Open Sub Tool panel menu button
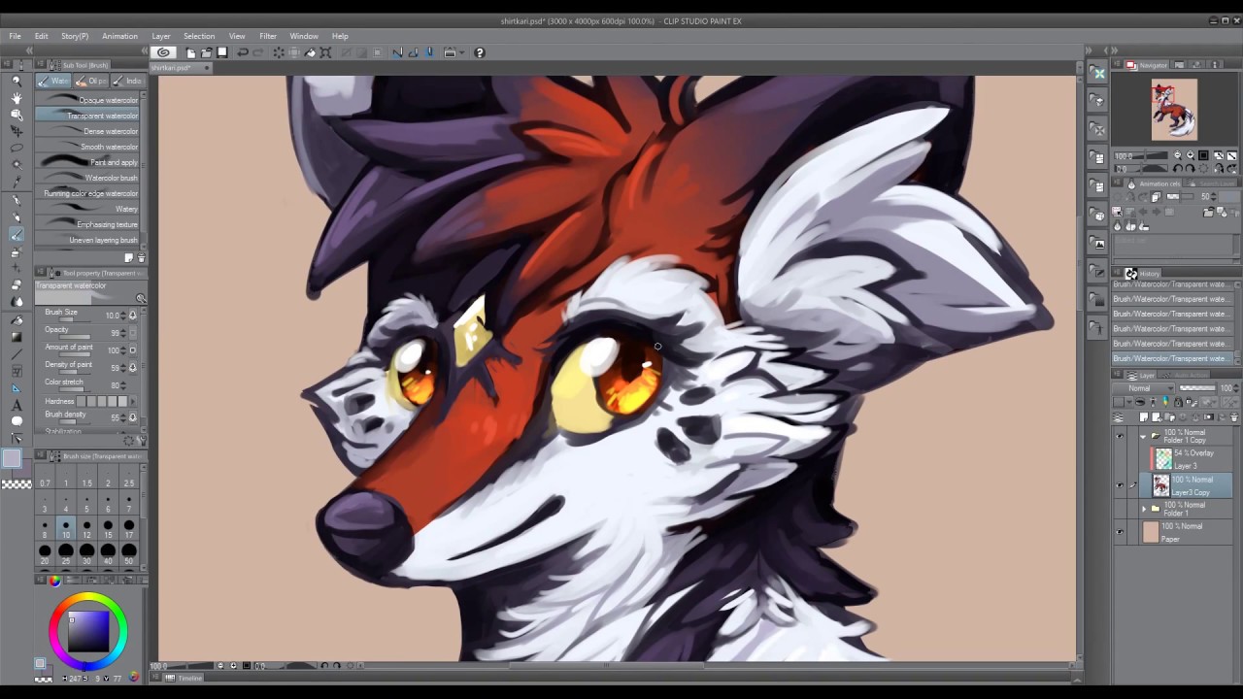Image resolution: width=1243 pixels, height=699 pixels. 42,65
